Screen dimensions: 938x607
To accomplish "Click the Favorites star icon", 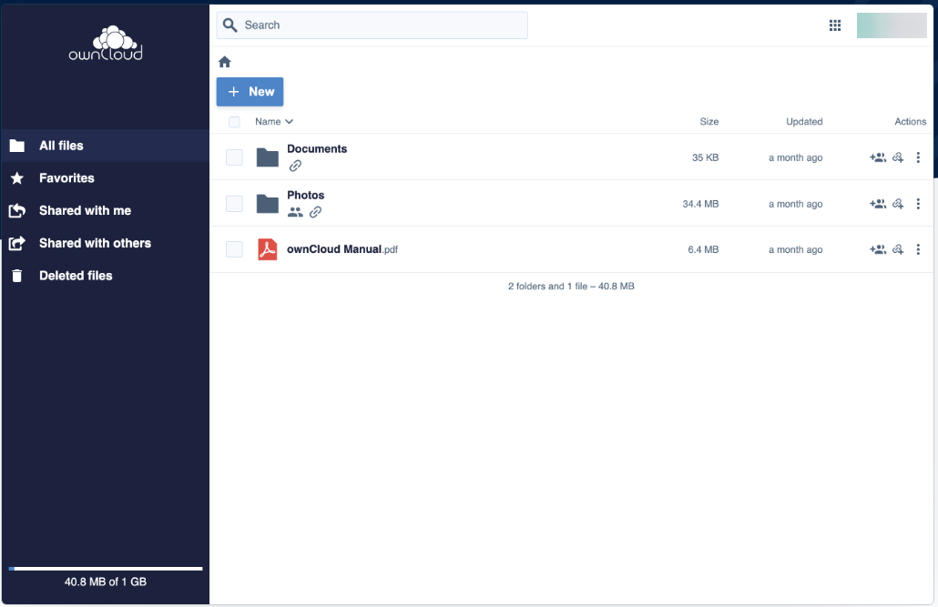I will pos(17,177).
